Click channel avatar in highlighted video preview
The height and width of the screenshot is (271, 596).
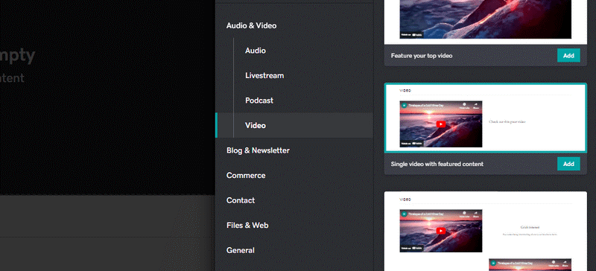click(404, 105)
